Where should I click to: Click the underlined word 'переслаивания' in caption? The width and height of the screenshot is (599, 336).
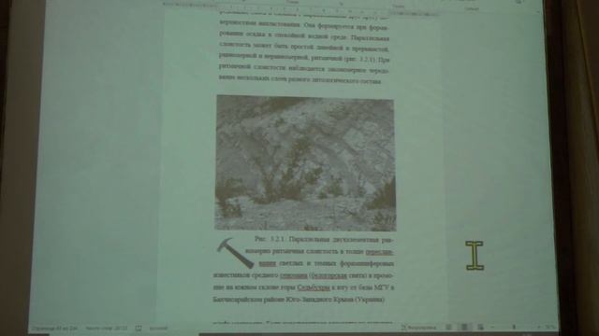(x=379, y=252)
